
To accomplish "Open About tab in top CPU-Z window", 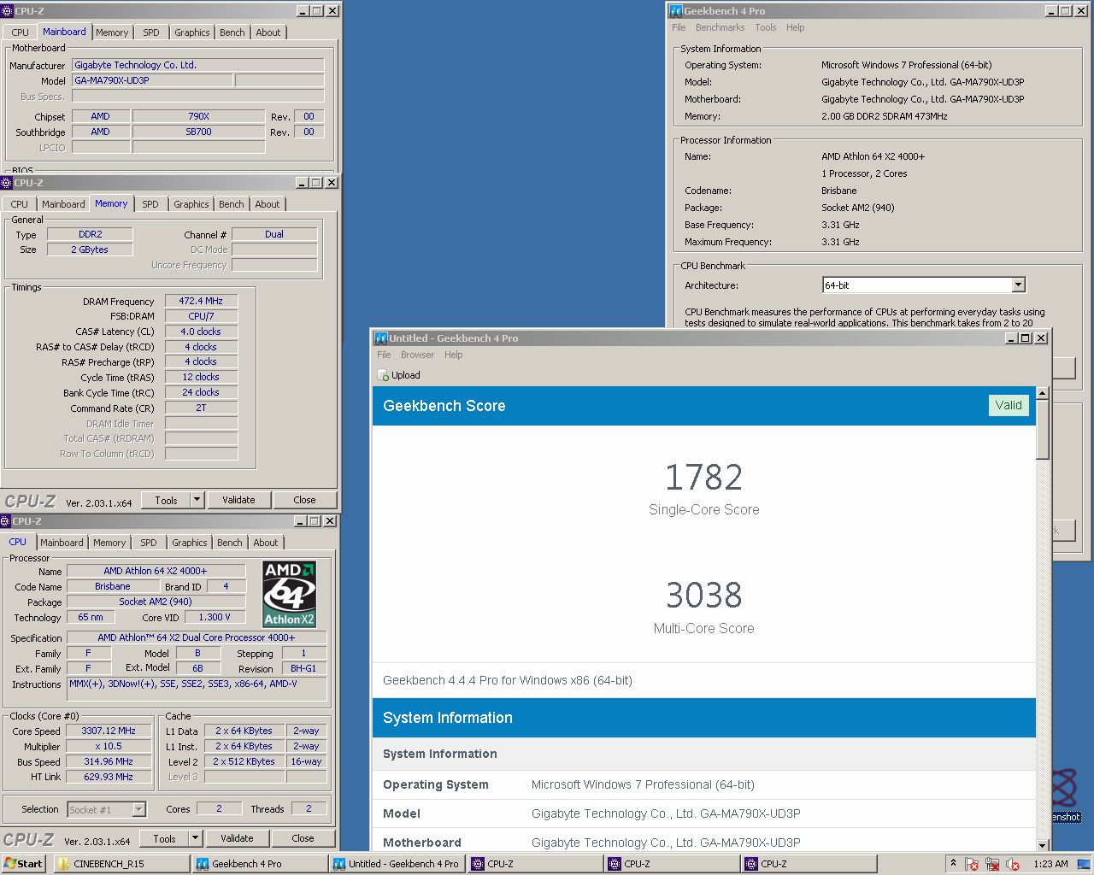I will [268, 32].
